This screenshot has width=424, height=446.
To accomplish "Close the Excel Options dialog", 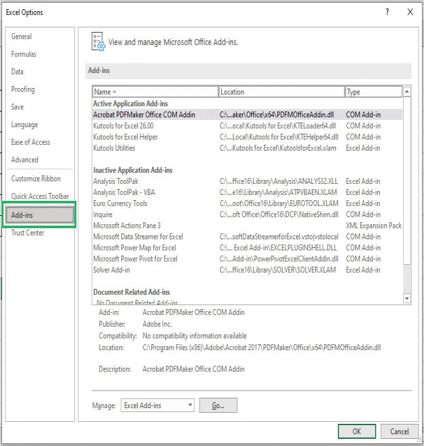I will pos(410,12).
